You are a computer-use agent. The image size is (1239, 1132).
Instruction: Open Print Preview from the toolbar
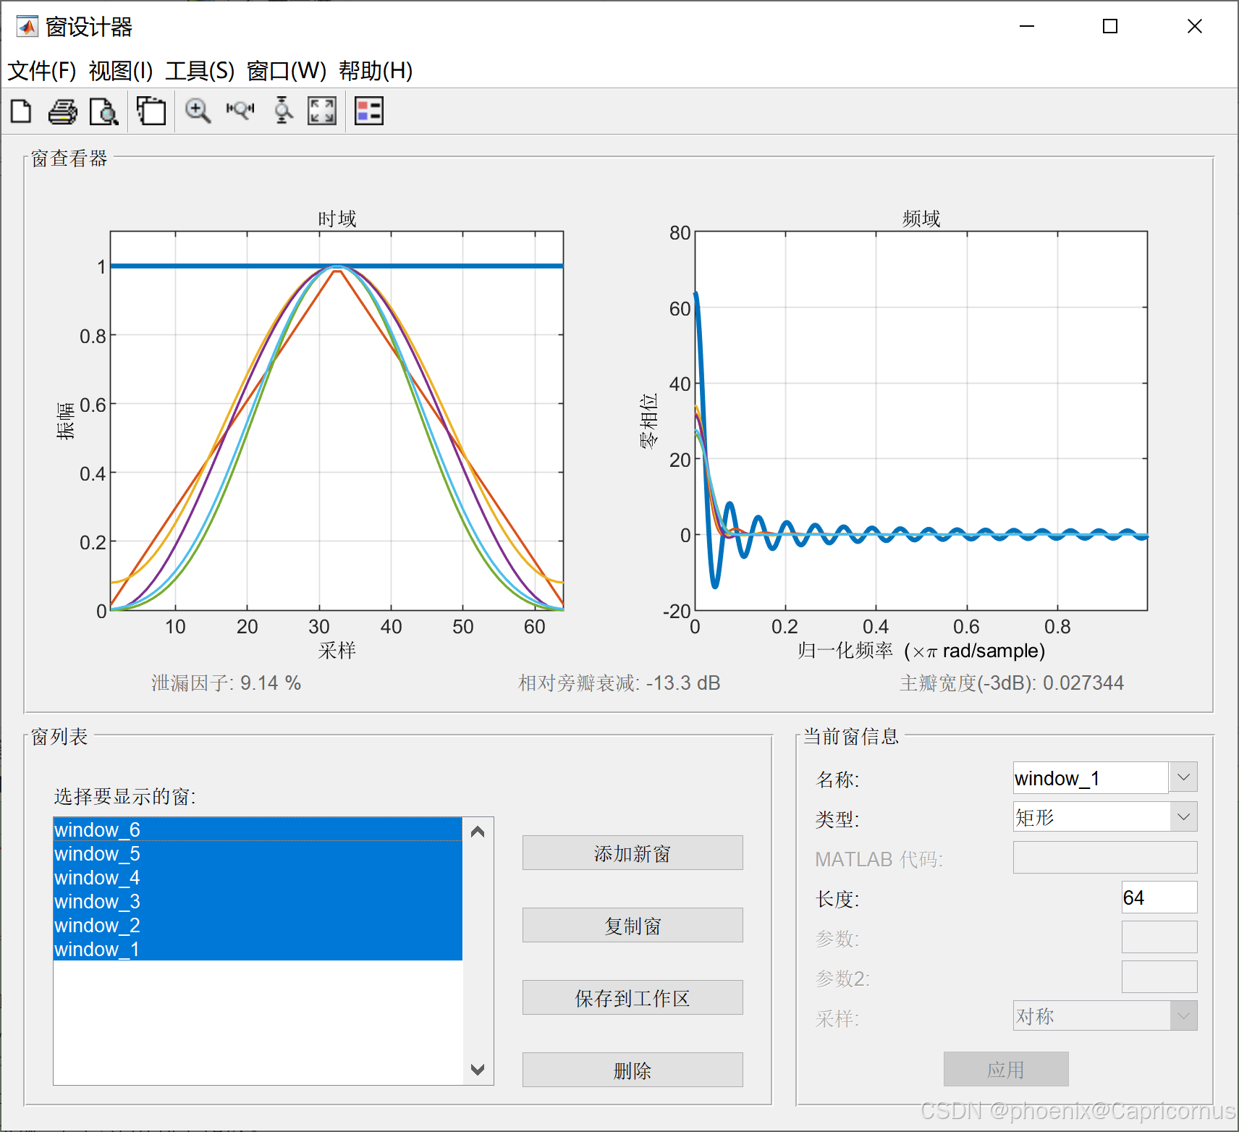click(104, 111)
